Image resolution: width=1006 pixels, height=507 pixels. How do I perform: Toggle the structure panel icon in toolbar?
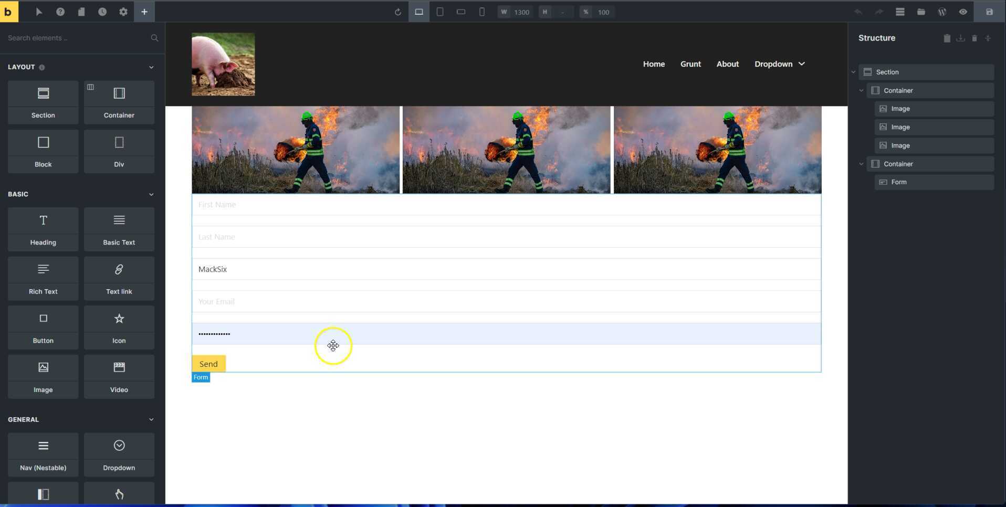(x=900, y=12)
